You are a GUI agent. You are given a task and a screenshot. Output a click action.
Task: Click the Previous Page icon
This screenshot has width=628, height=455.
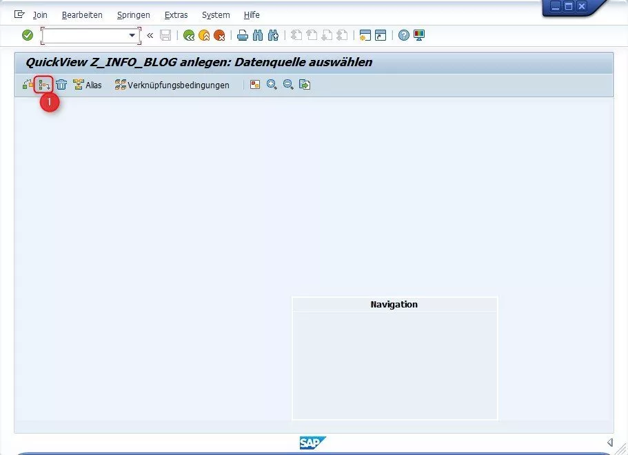click(x=312, y=35)
